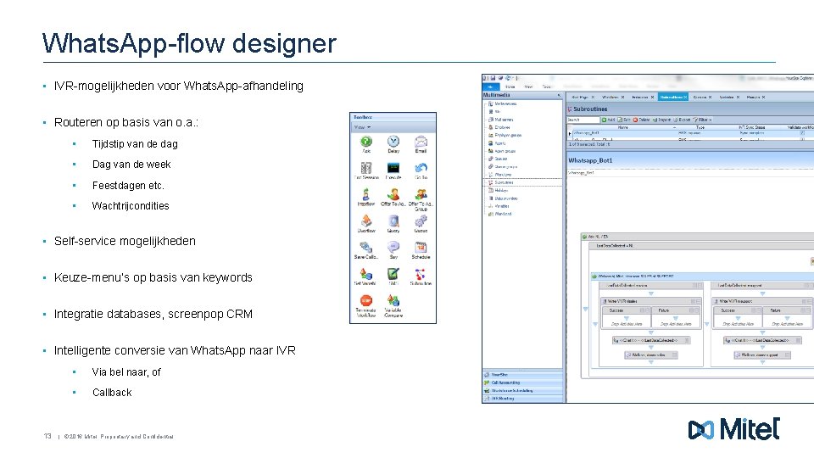Open Agent groups in Multimedia tree
The height and width of the screenshot is (458, 814).
pos(502,151)
